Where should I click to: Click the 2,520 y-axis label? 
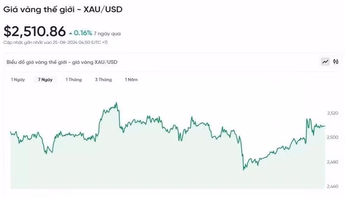333,113
